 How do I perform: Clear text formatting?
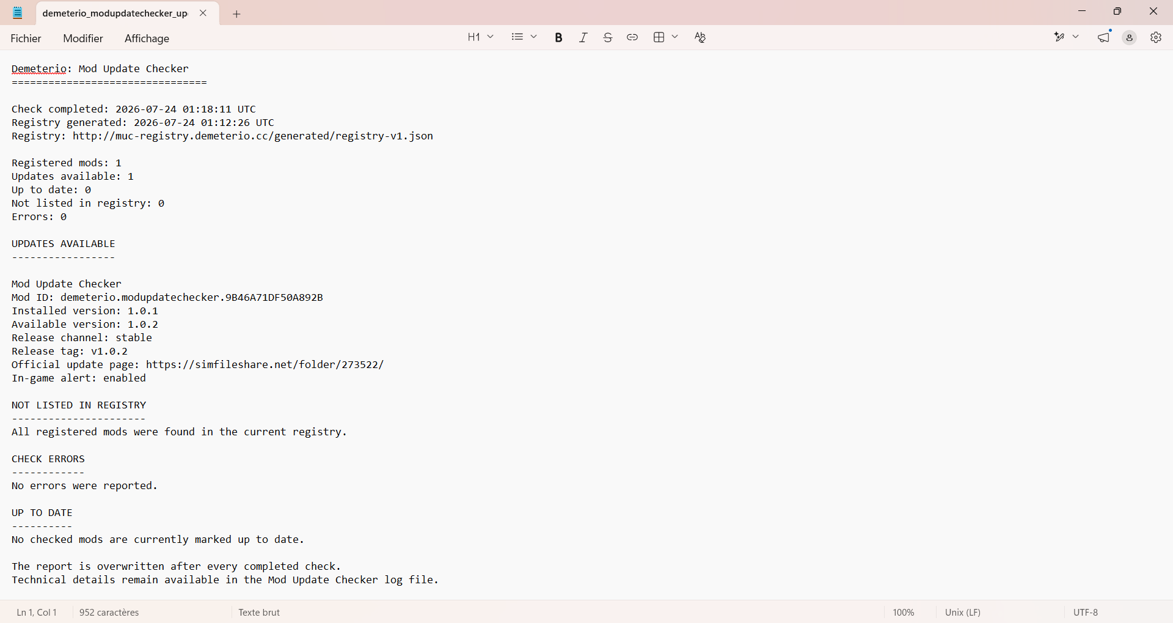(700, 37)
